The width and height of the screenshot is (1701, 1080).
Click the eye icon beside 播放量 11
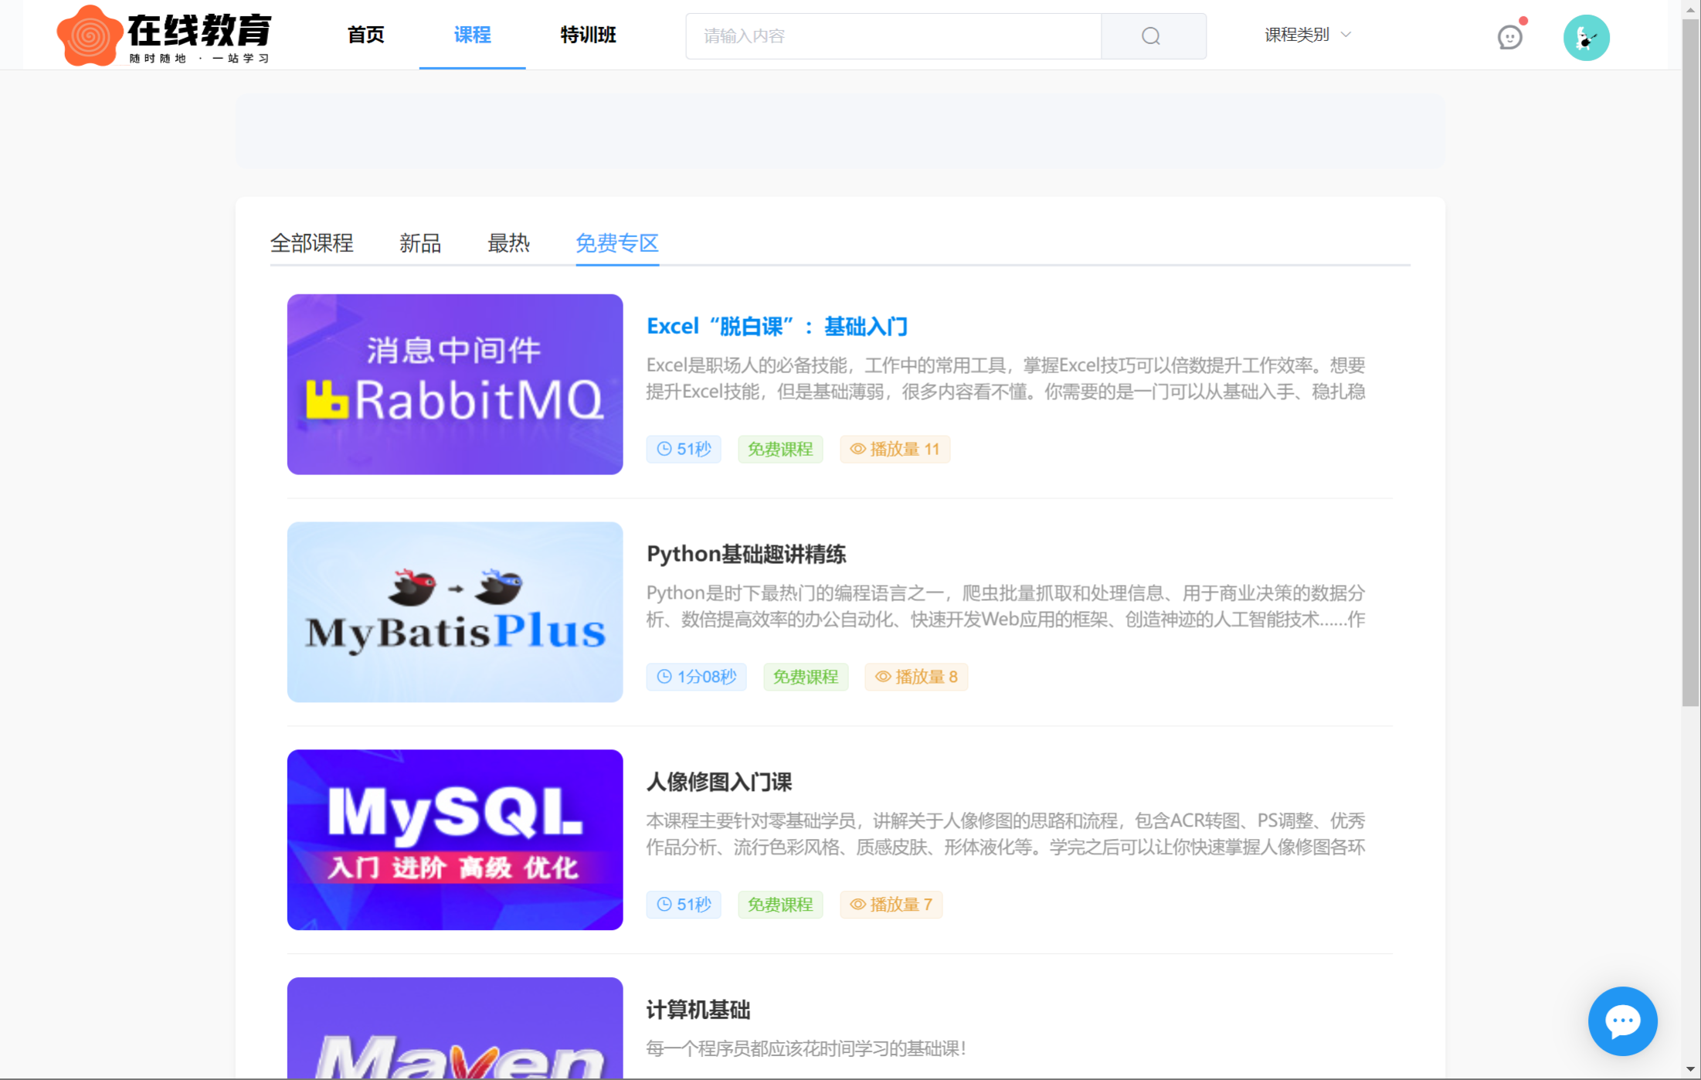point(857,449)
